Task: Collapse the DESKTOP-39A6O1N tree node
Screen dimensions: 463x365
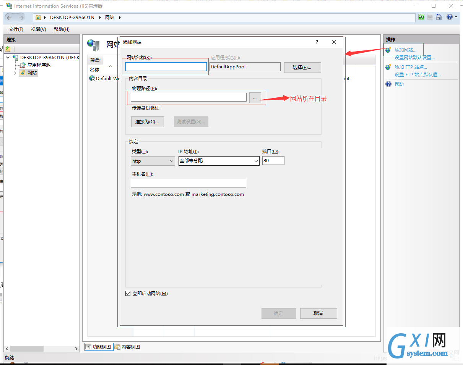Action: click(8, 57)
